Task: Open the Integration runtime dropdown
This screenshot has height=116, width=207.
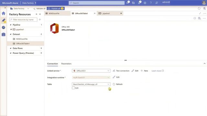Action: [91, 77]
